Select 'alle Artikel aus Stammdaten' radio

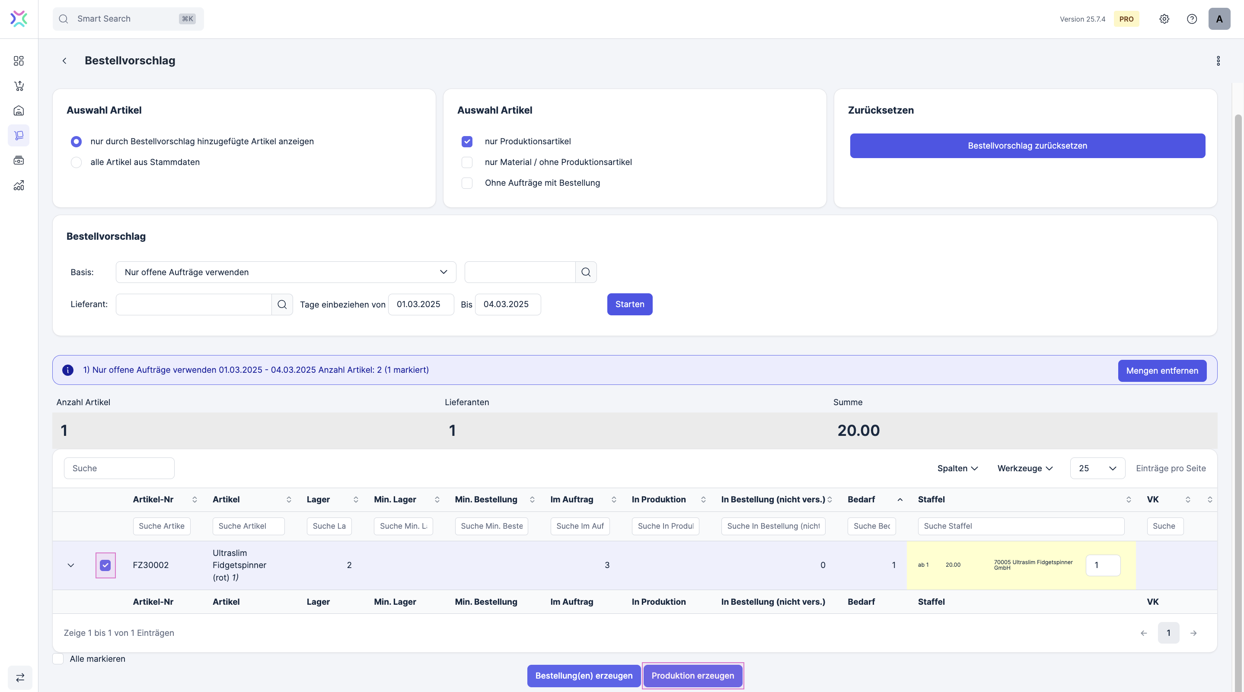(x=77, y=162)
